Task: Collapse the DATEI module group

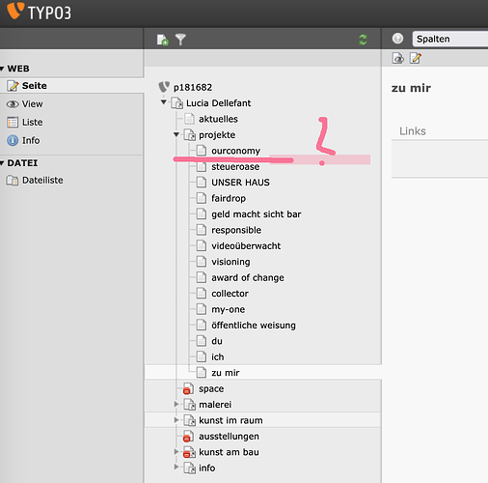Action: coord(3,163)
